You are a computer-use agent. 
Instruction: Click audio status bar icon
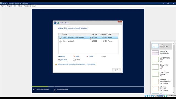point(150,96)
